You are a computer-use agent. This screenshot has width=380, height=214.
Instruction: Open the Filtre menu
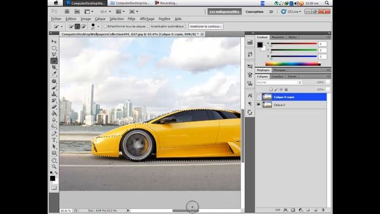(x=131, y=19)
